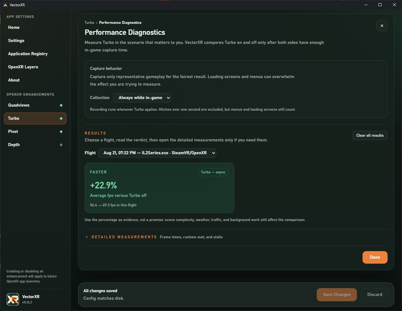The width and height of the screenshot is (402, 311).
Task: Toggle the Depth gray status dot
Action: 61,145
